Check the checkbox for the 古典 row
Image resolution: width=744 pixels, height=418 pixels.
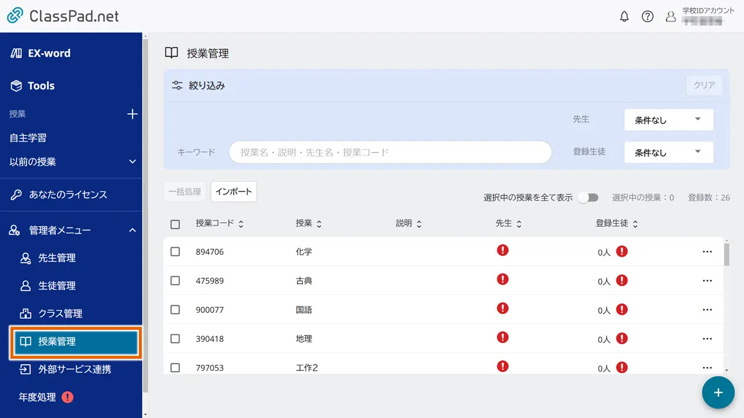click(x=175, y=280)
